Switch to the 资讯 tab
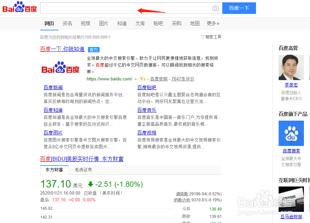The image size is (310, 223). (67, 23)
